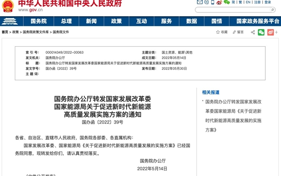
Task: Open the mobile phone version icon
Action: tap(212, 2)
